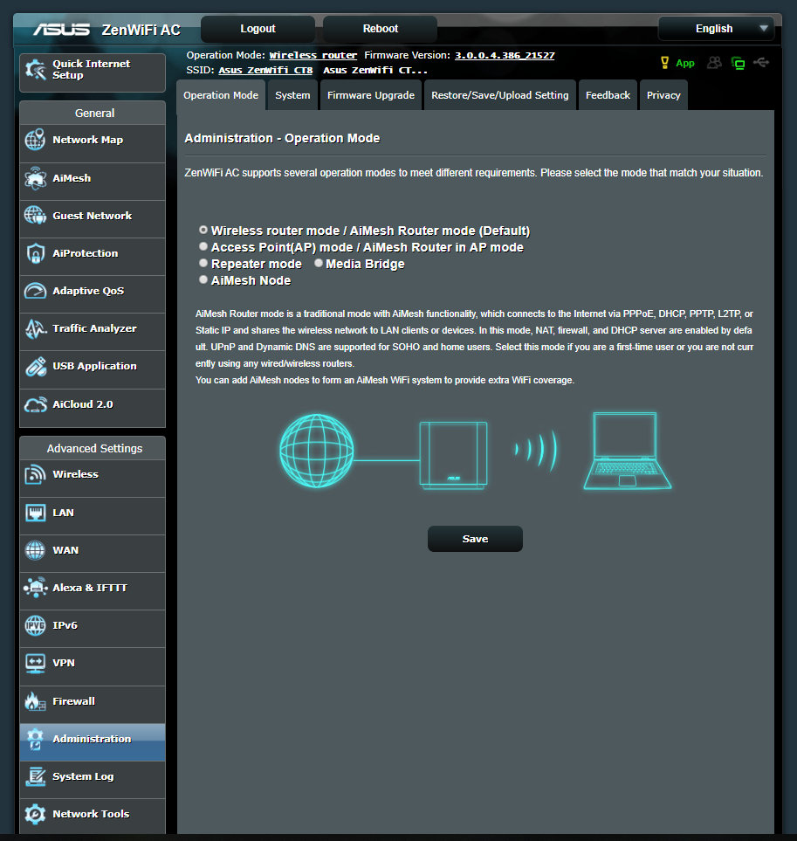Open the Wireless router operation mode link
Image resolution: width=797 pixels, height=841 pixels.
pos(313,55)
